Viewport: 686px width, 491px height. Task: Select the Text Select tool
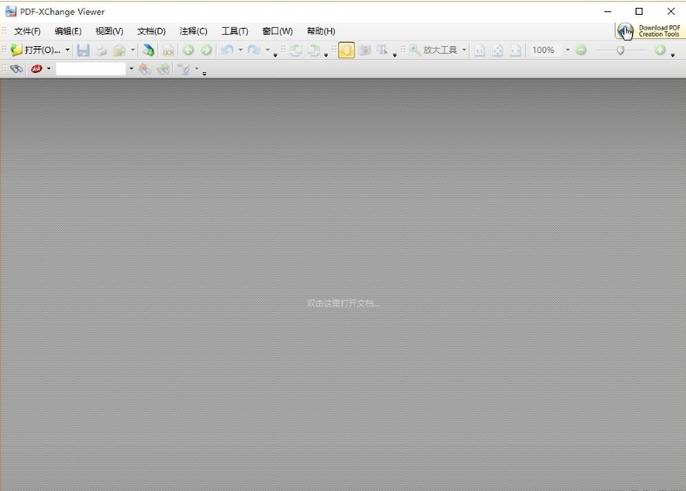click(383, 50)
